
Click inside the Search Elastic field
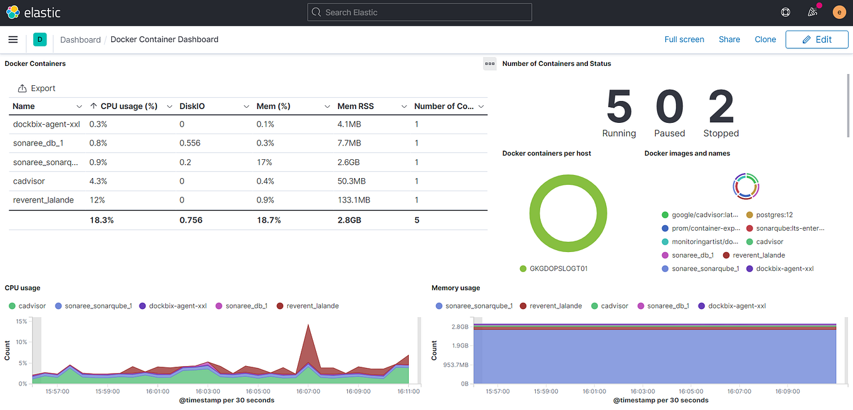419,12
